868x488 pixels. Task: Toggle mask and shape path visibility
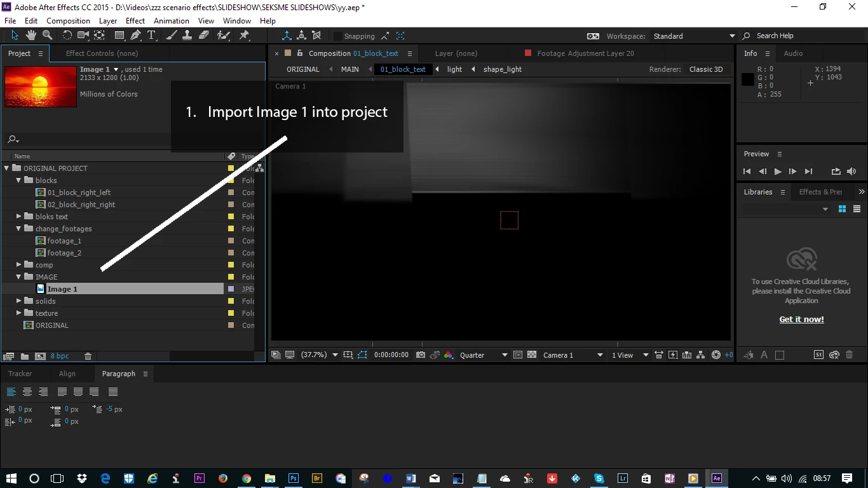[362, 355]
